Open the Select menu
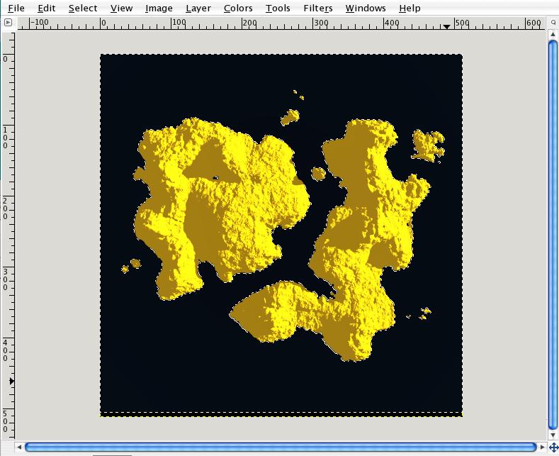This screenshot has width=559, height=456. (83, 8)
